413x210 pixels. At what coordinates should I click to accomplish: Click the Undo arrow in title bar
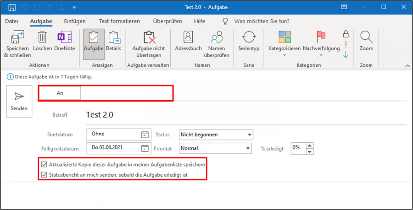[24, 7]
